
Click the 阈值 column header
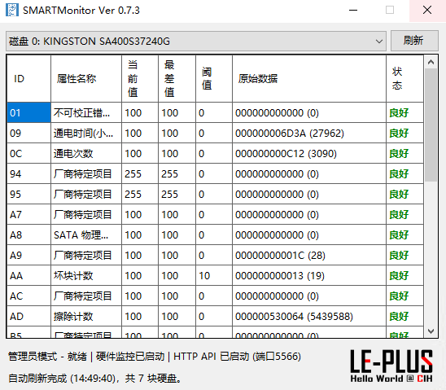pyautogui.click(x=214, y=78)
